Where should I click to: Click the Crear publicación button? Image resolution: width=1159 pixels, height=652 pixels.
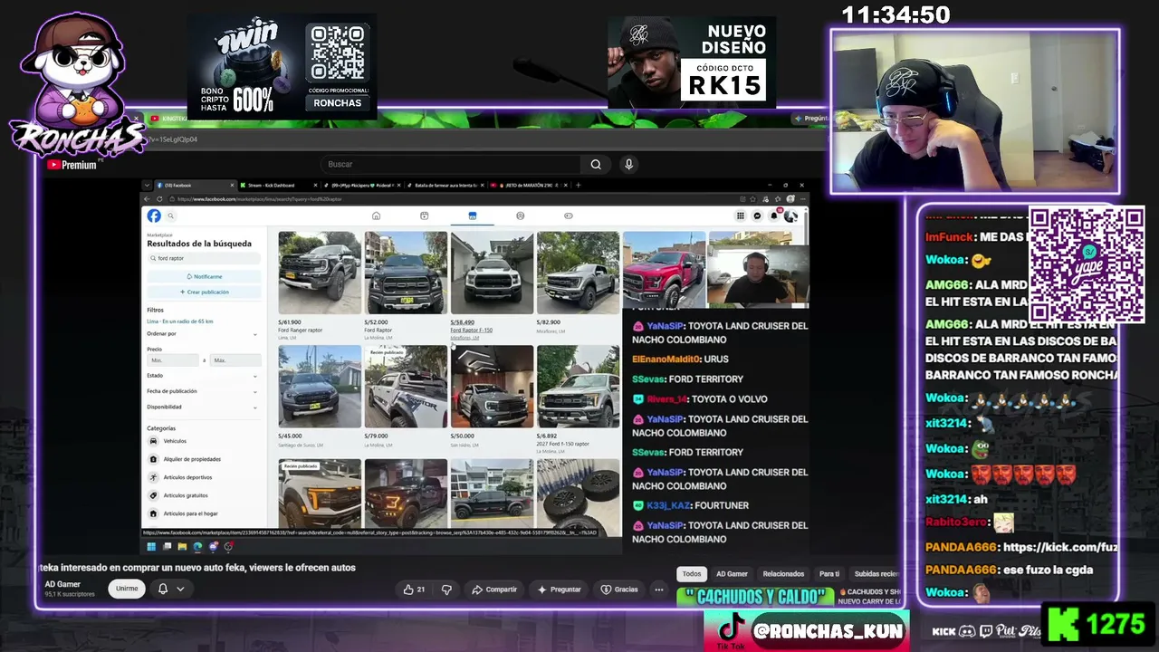coord(204,292)
